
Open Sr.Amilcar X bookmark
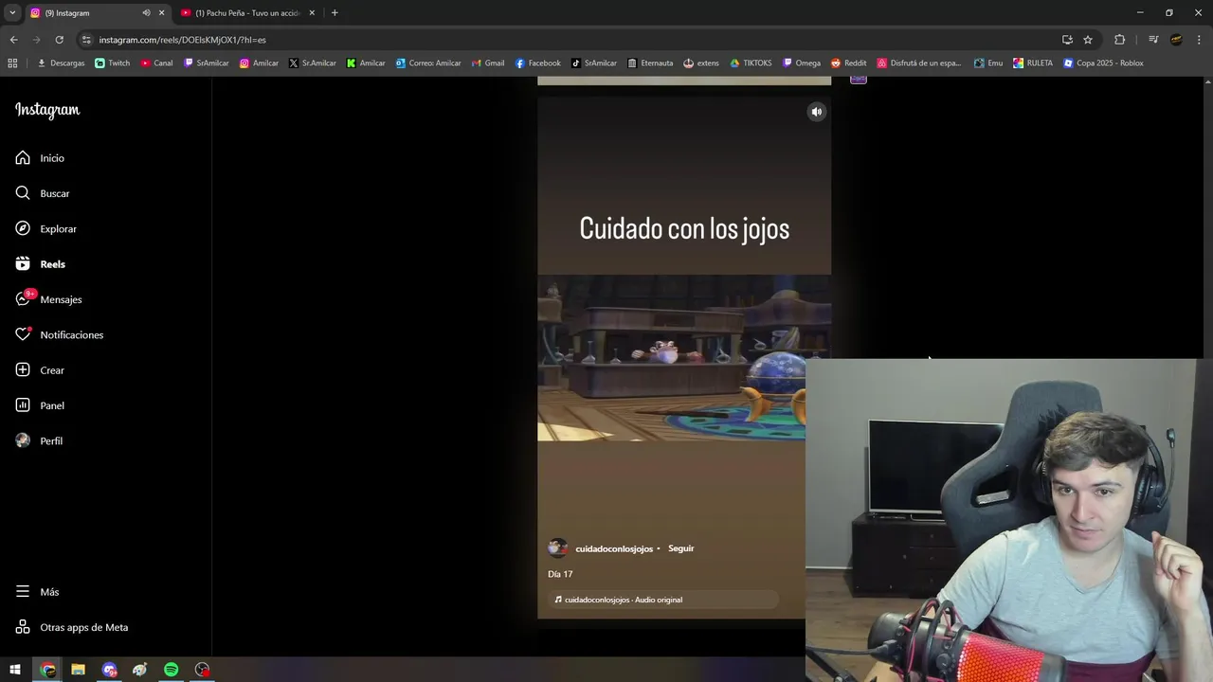[x=313, y=63]
